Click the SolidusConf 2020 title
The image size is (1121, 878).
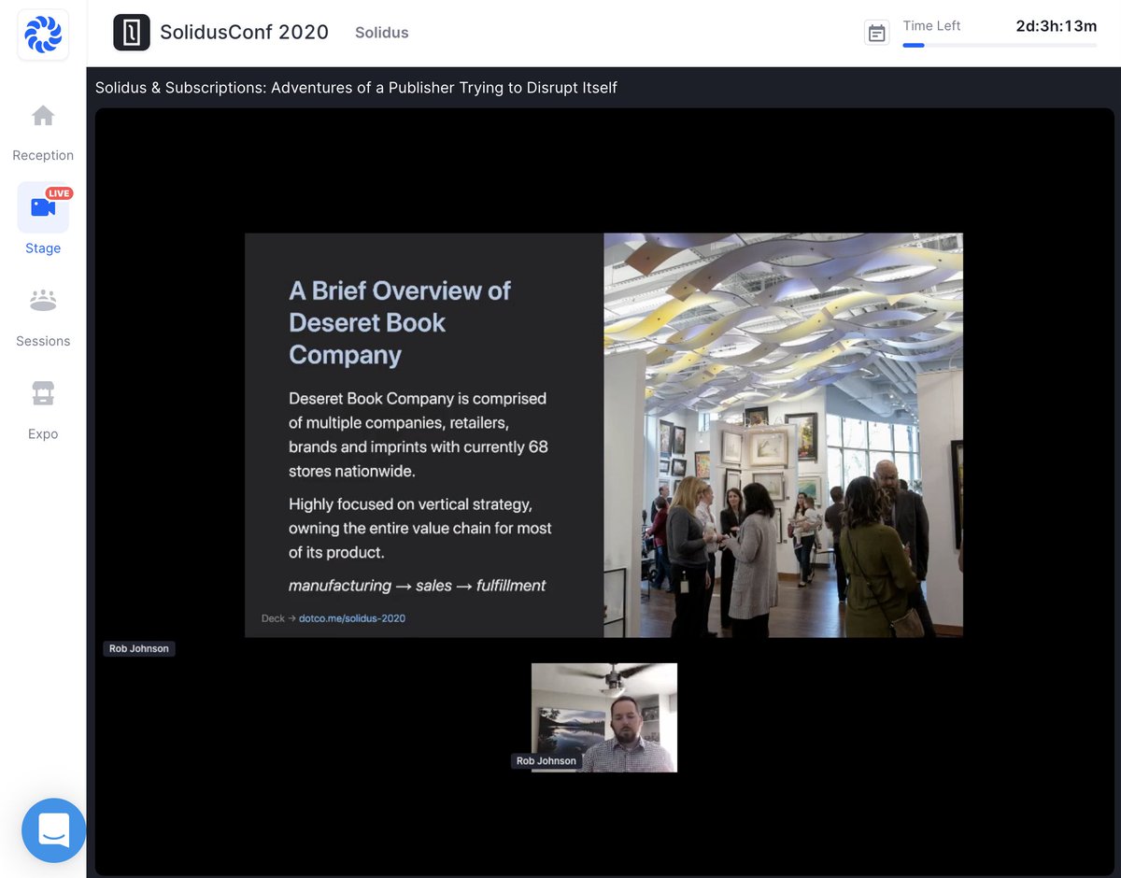coord(245,33)
